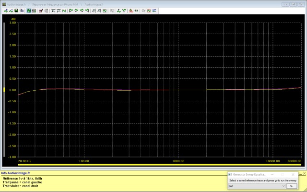
Task: Click the grey star-shaped toolbar icon
Action: [x=143, y=11]
